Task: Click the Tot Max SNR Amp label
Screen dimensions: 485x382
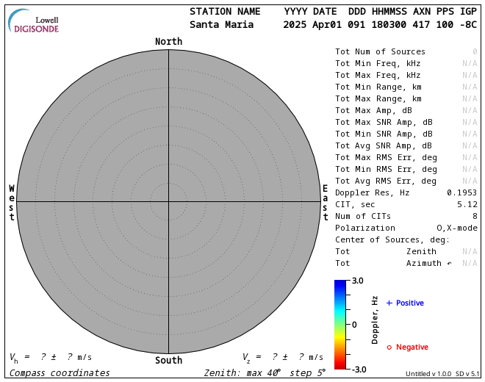Action: pyautogui.click(x=384, y=122)
